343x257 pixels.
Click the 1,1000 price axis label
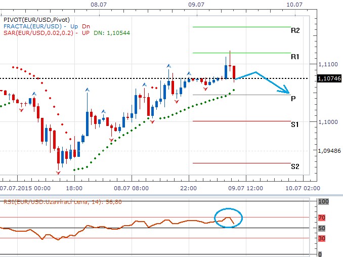tap(328, 122)
